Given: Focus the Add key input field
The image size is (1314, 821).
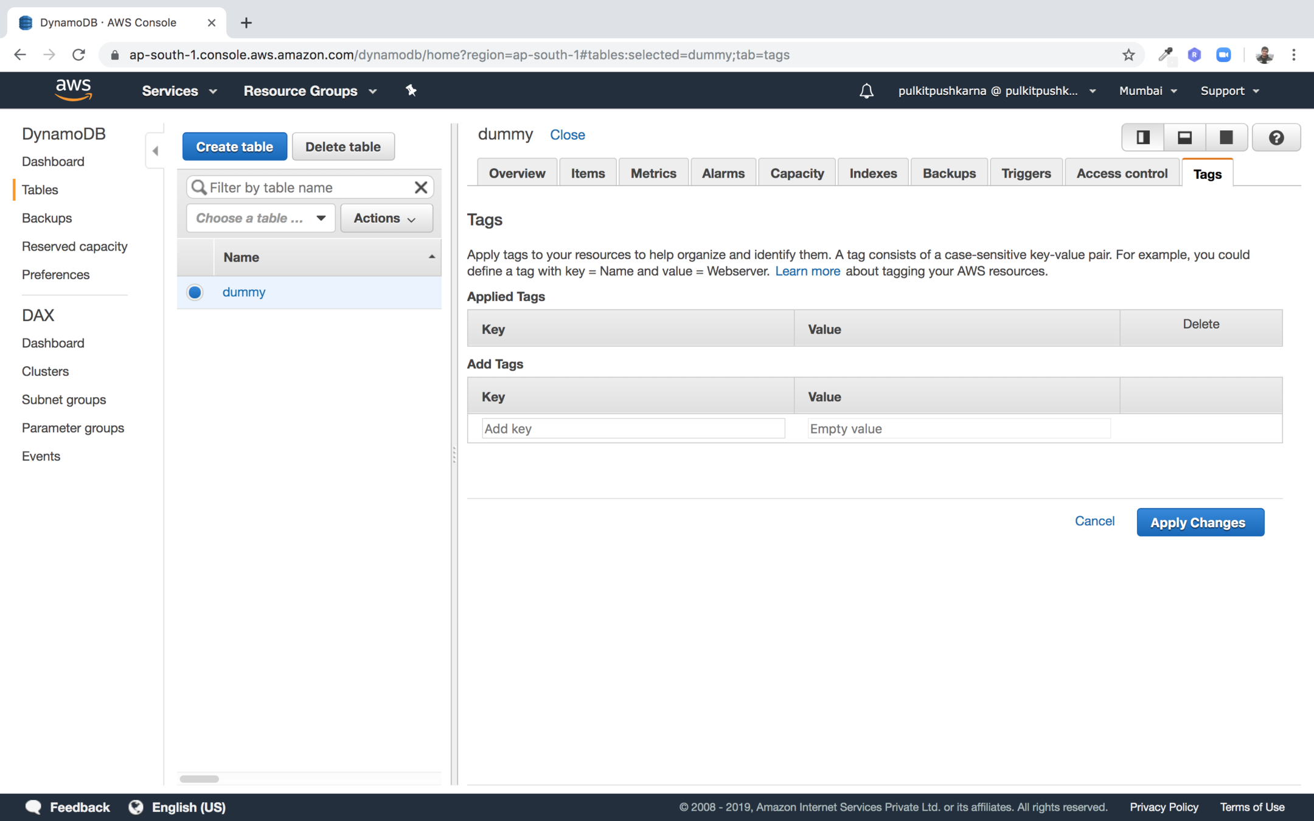Looking at the screenshot, I should pyautogui.click(x=633, y=429).
